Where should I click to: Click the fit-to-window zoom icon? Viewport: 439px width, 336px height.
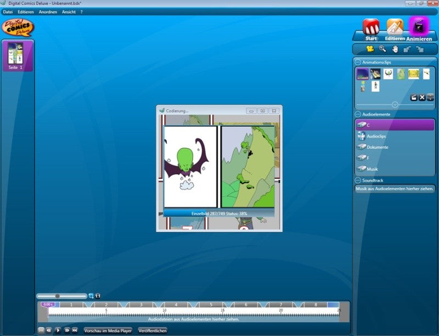(x=91, y=296)
